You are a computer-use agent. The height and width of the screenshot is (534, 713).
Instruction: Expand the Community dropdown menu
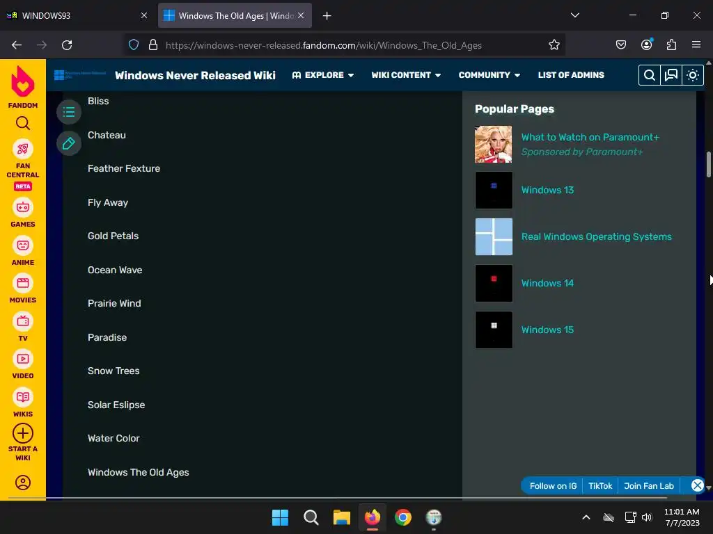pos(489,75)
